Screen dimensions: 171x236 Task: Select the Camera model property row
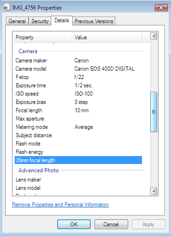click(x=78, y=69)
